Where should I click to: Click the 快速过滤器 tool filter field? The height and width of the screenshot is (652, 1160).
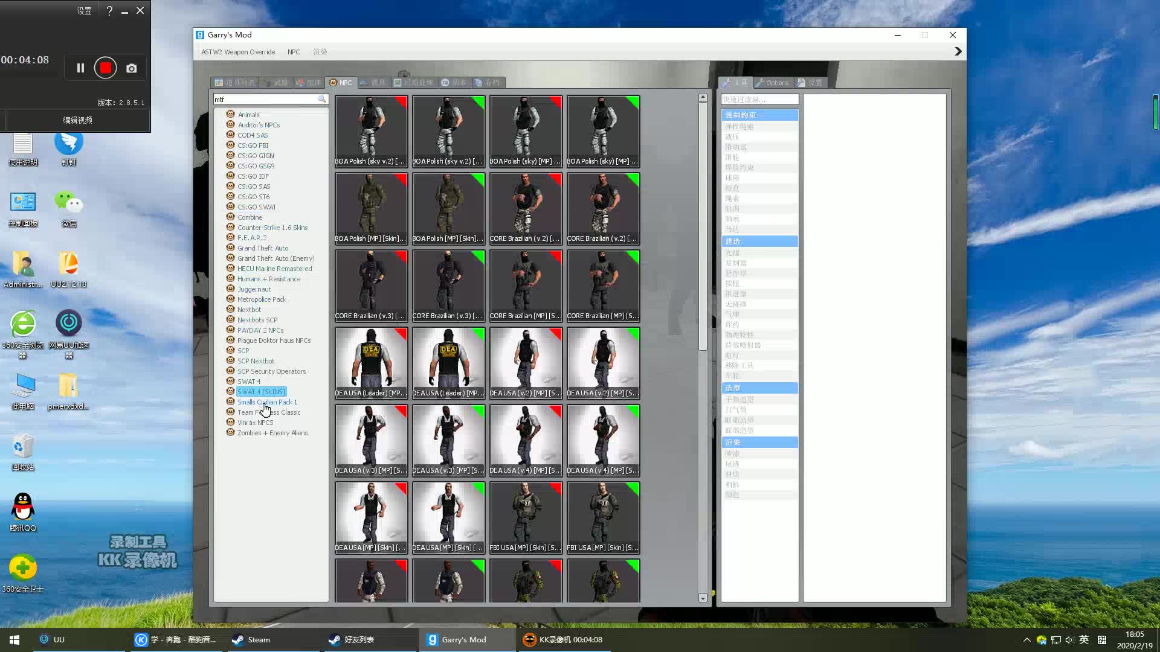tap(759, 99)
